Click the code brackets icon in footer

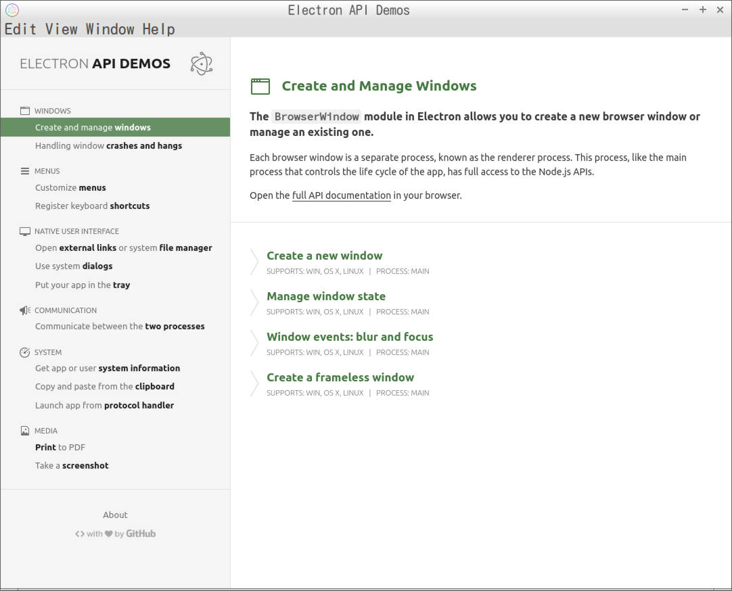[x=80, y=534]
